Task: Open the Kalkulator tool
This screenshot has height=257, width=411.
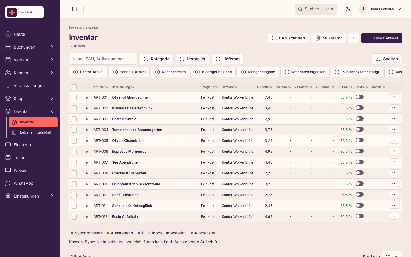Action: (x=329, y=38)
